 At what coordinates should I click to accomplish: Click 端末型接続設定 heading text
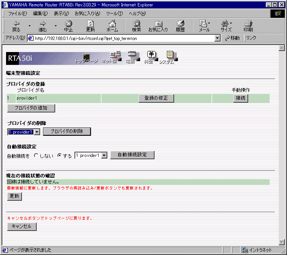click(23, 73)
